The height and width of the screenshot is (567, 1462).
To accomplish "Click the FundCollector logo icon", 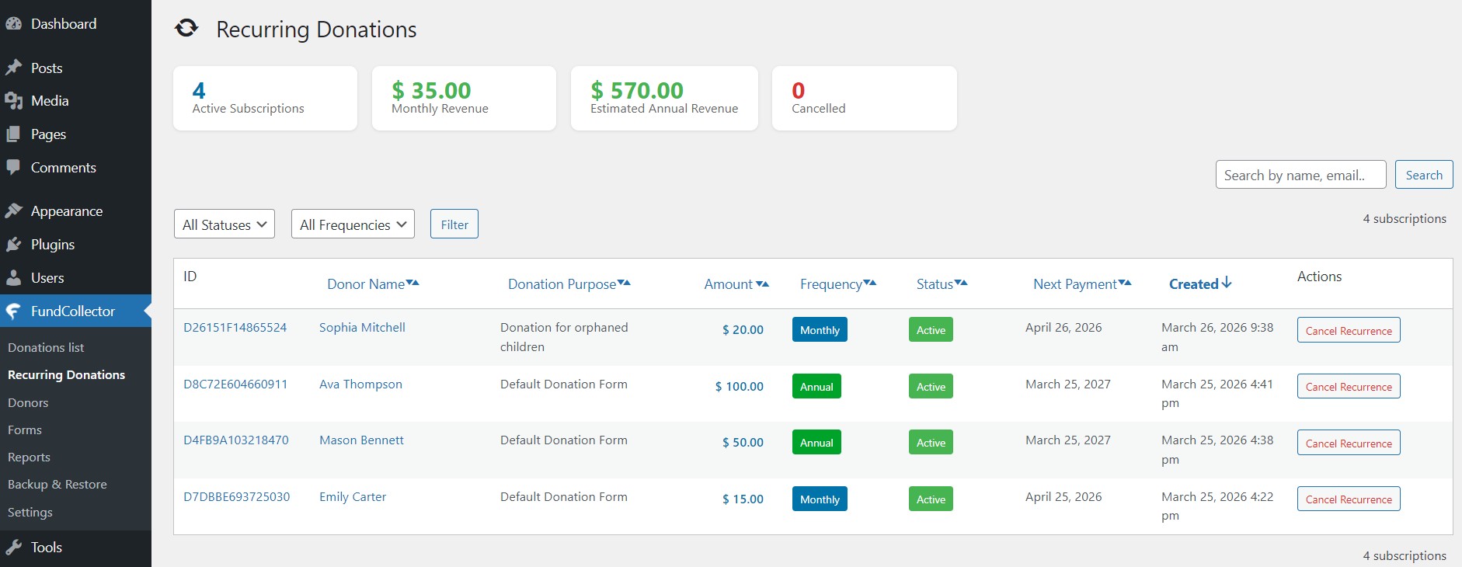I will coord(13,311).
